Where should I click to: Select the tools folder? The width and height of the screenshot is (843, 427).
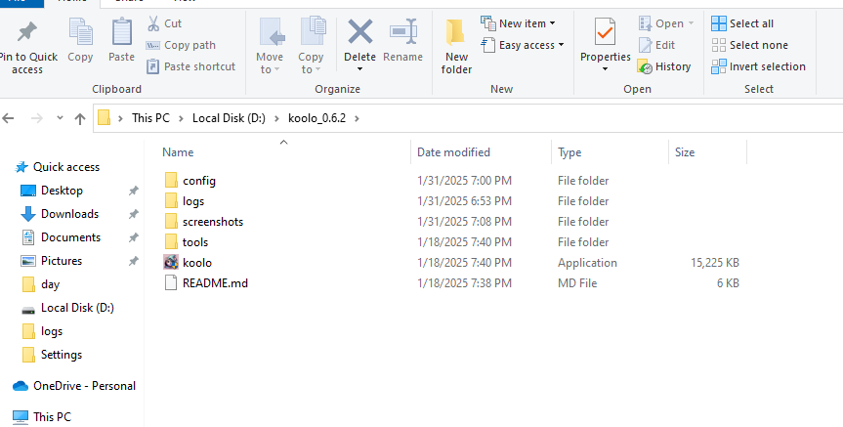click(195, 242)
